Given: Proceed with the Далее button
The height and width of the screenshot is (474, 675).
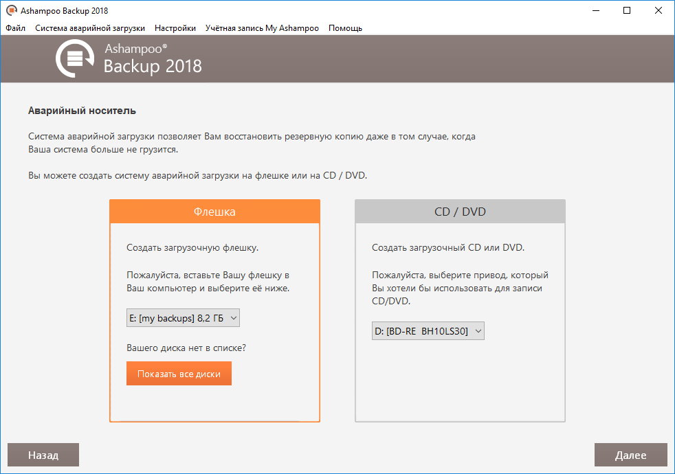Looking at the screenshot, I should pyautogui.click(x=630, y=455).
